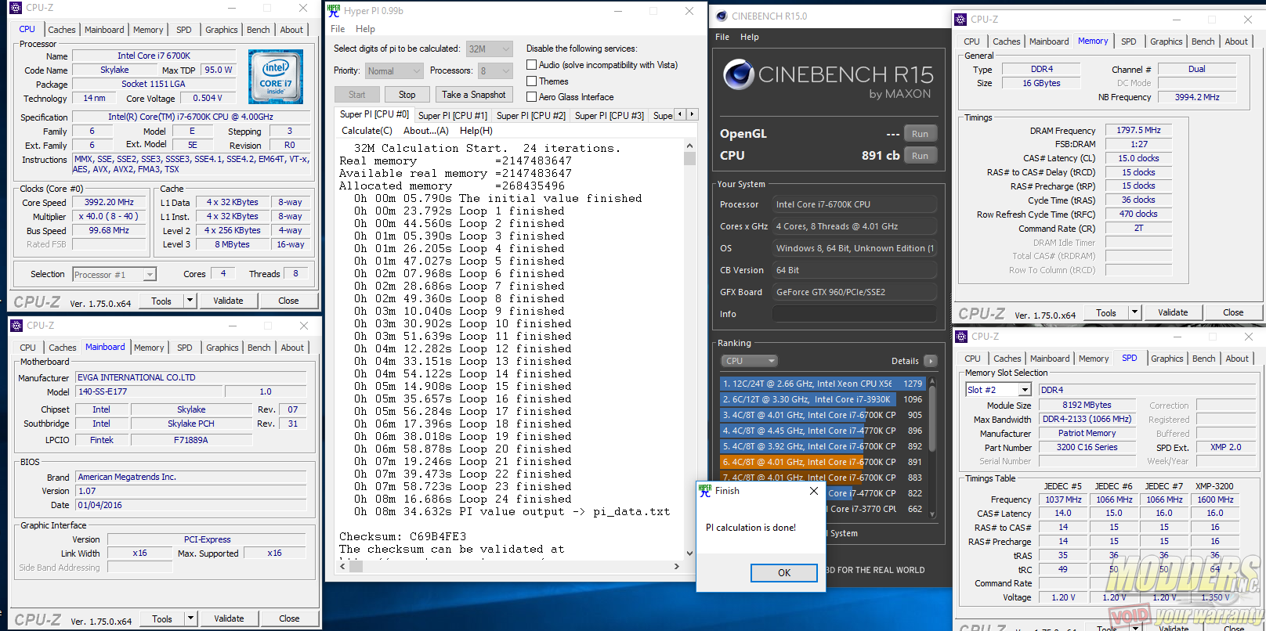Click Validate in the Memory CPU-Z window
Viewport: 1266px width, 631px height.
pyautogui.click(x=1173, y=312)
